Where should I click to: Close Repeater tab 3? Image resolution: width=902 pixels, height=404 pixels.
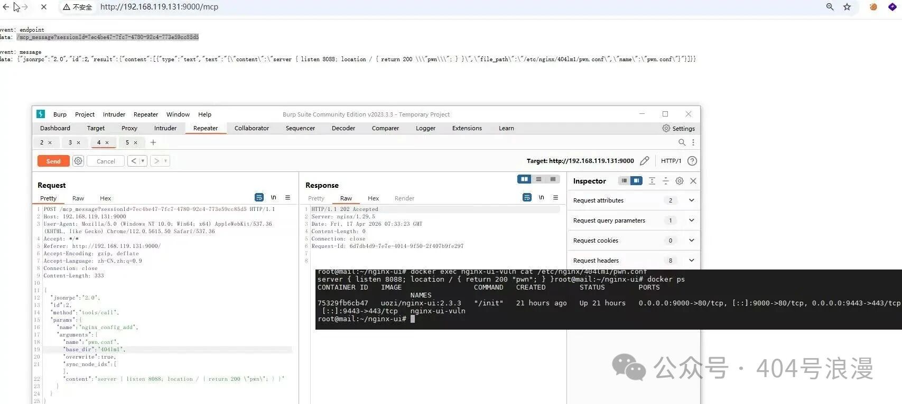coord(79,142)
